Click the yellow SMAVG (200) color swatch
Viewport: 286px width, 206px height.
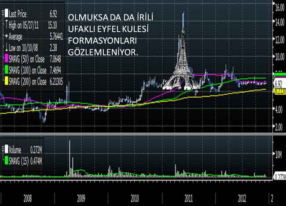click(7, 81)
